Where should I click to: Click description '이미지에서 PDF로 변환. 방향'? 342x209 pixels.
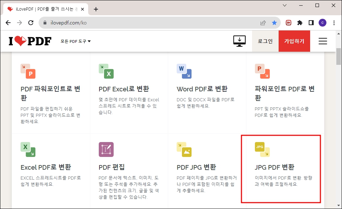tap(284, 178)
